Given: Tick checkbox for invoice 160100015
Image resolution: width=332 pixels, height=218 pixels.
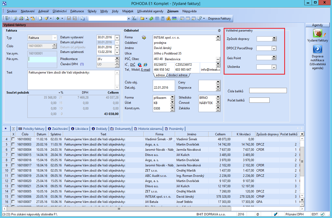Looking at the screenshot, I should click(13, 155).
